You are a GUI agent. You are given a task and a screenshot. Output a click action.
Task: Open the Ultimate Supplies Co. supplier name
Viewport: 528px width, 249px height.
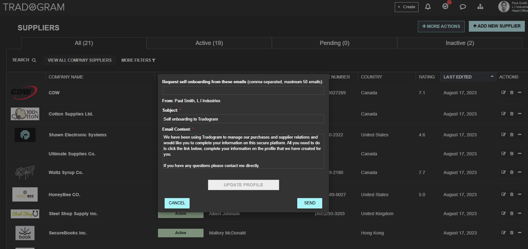click(x=72, y=154)
